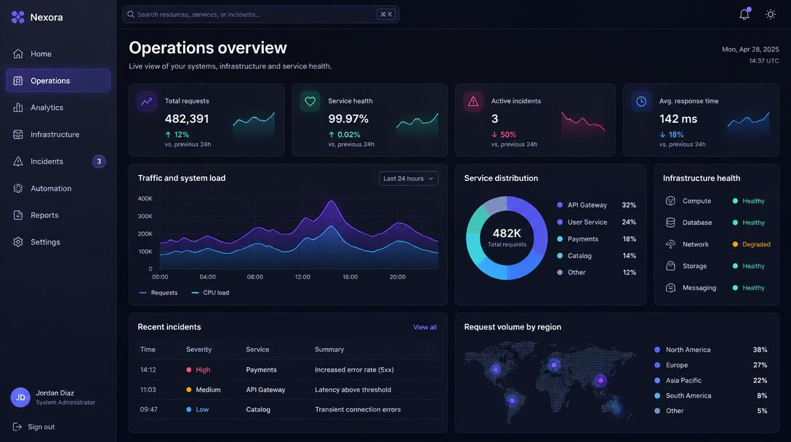Click the Total requests trend icon
This screenshot has width=791, height=442.
(146, 102)
